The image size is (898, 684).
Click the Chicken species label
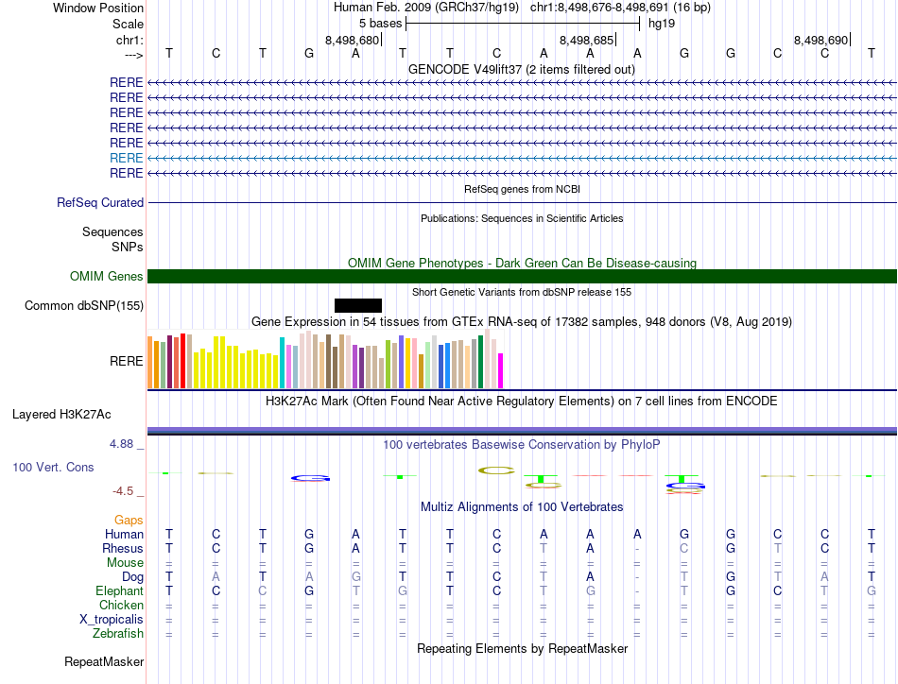pyautogui.click(x=121, y=605)
